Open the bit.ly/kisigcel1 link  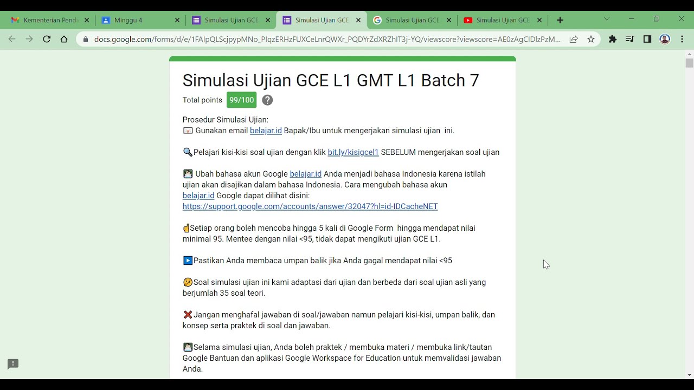353,152
